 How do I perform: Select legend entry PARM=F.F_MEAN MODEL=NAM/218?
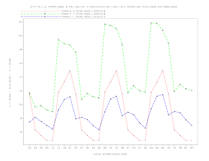(x=83, y=14)
